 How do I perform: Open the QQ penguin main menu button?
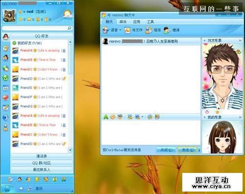(7, 189)
